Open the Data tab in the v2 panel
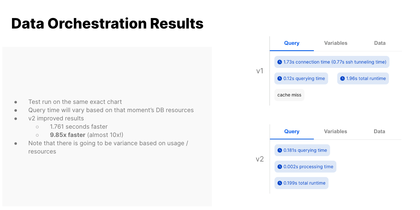The height and width of the screenshot is (210, 420). 379,131
